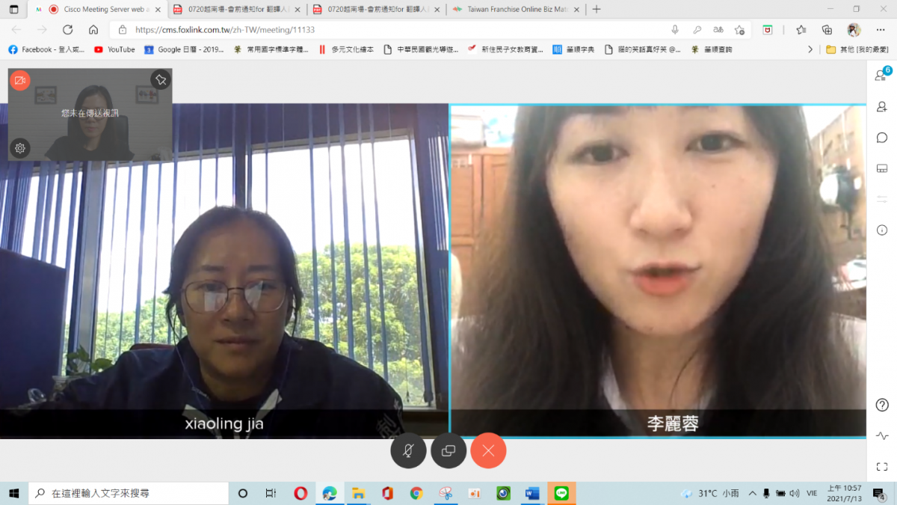Open the help question mark icon
Image resolution: width=897 pixels, height=505 pixels.
coord(882,405)
